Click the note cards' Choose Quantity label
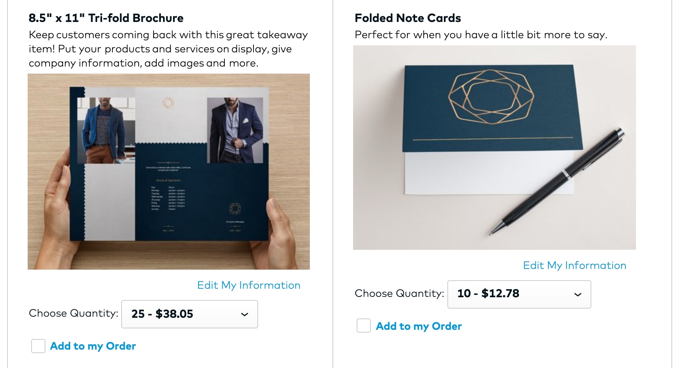Image resolution: width=675 pixels, height=368 pixels. [x=399, y=294]
